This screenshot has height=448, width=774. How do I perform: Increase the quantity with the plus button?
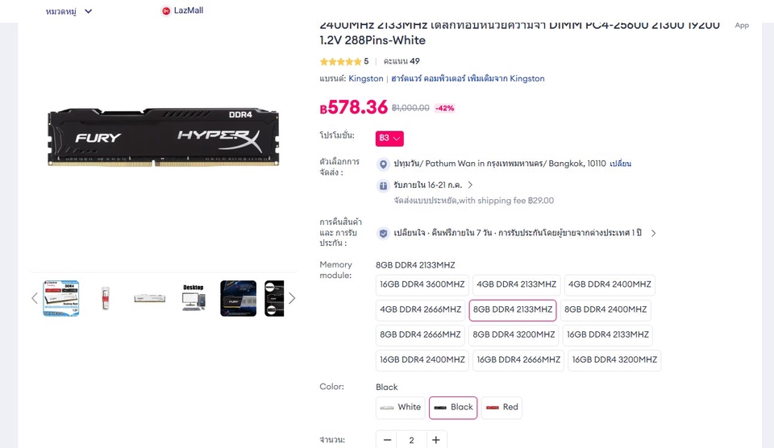(x=436, y=440)
